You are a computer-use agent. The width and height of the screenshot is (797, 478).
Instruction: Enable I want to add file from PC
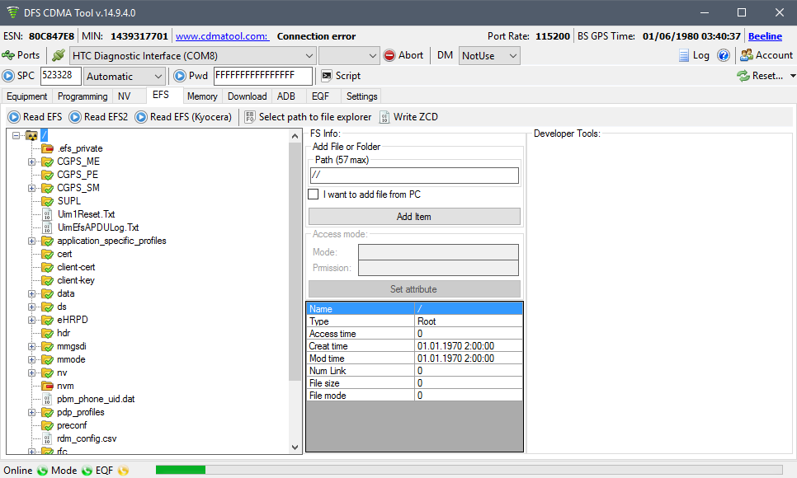[314, 194]
